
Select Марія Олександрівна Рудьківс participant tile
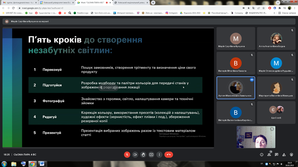(x=276, y=63)
